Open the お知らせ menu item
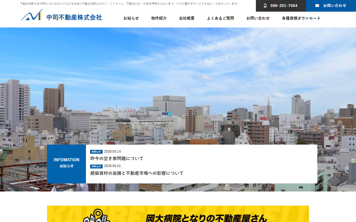The height and width of the screenshot is (222, 356). [131, 18]
